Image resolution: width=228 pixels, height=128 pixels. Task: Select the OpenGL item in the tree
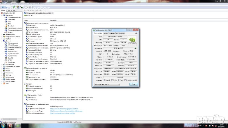(11, 58)
